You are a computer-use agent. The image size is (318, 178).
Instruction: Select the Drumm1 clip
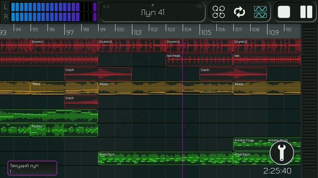[64, 46]
